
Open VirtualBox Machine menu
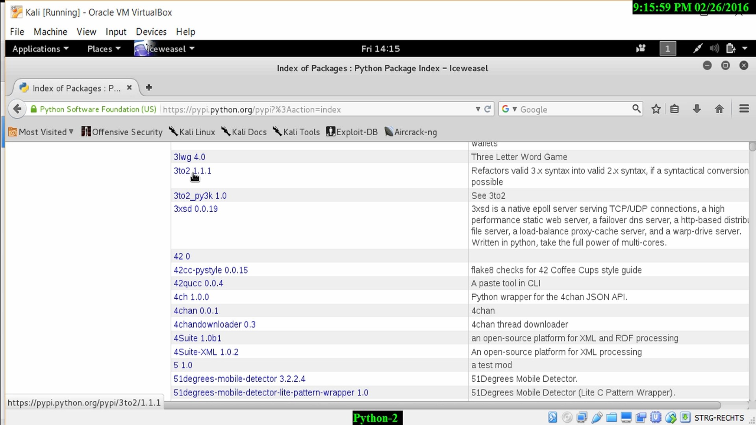[x=50, y=32]
